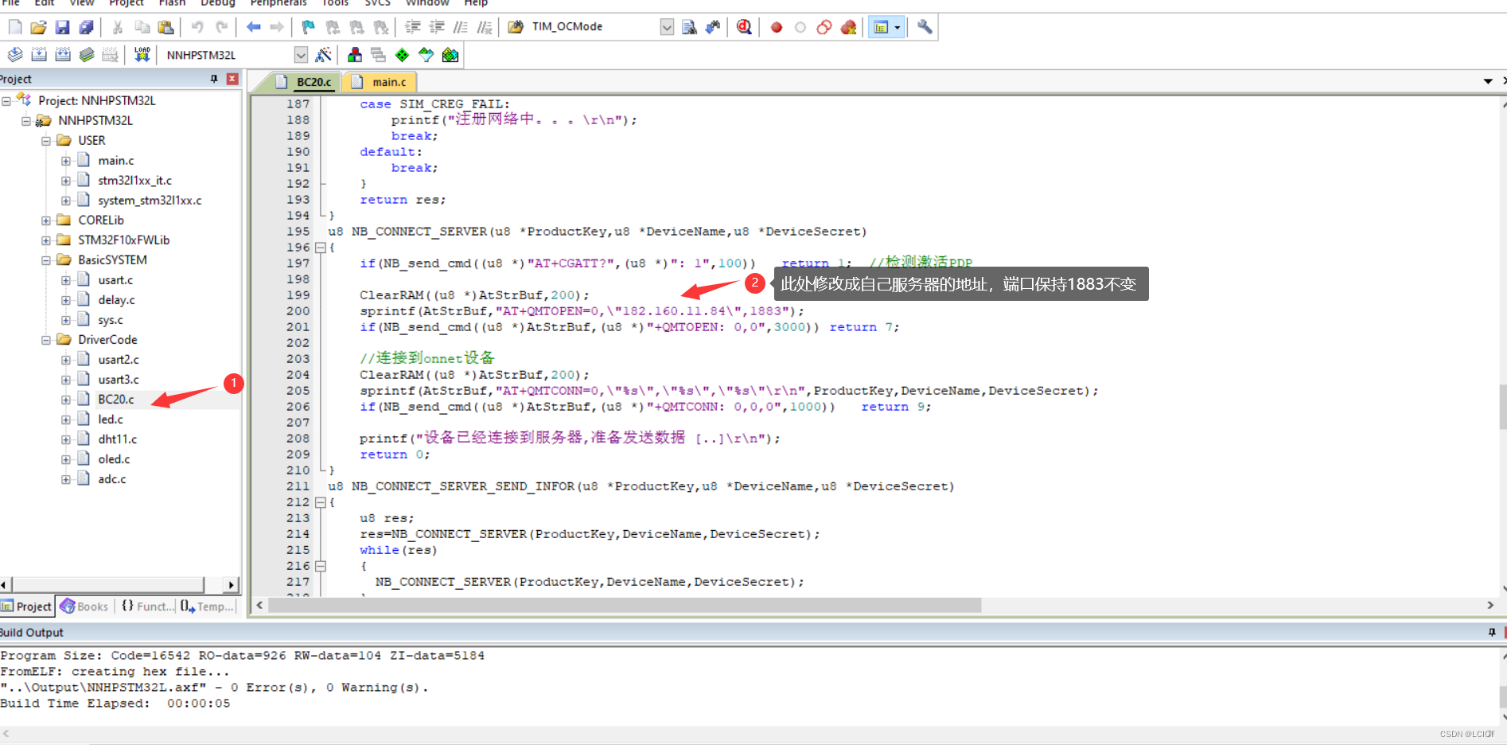Click the Paste clipboard icon
This screenshot has width=1507, height=745.
tap(165, 27)
